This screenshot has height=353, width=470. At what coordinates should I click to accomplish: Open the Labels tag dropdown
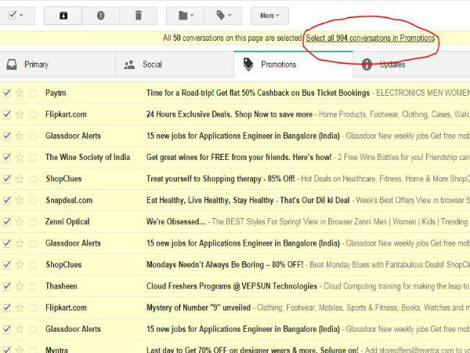(x=223, y=16)
